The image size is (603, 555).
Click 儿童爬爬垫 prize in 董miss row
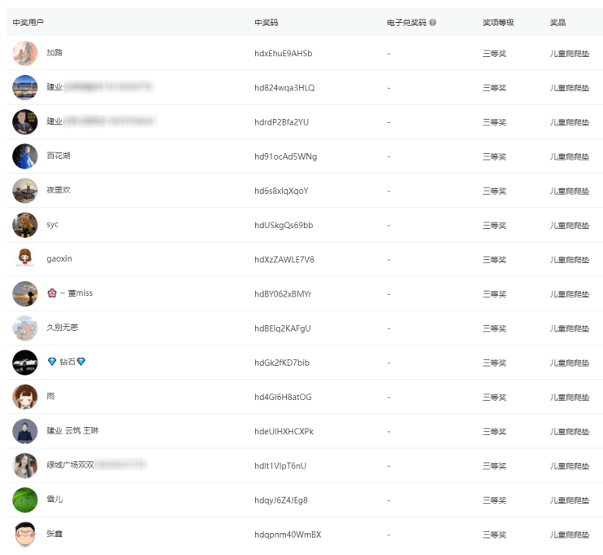(x=570, y=294)
